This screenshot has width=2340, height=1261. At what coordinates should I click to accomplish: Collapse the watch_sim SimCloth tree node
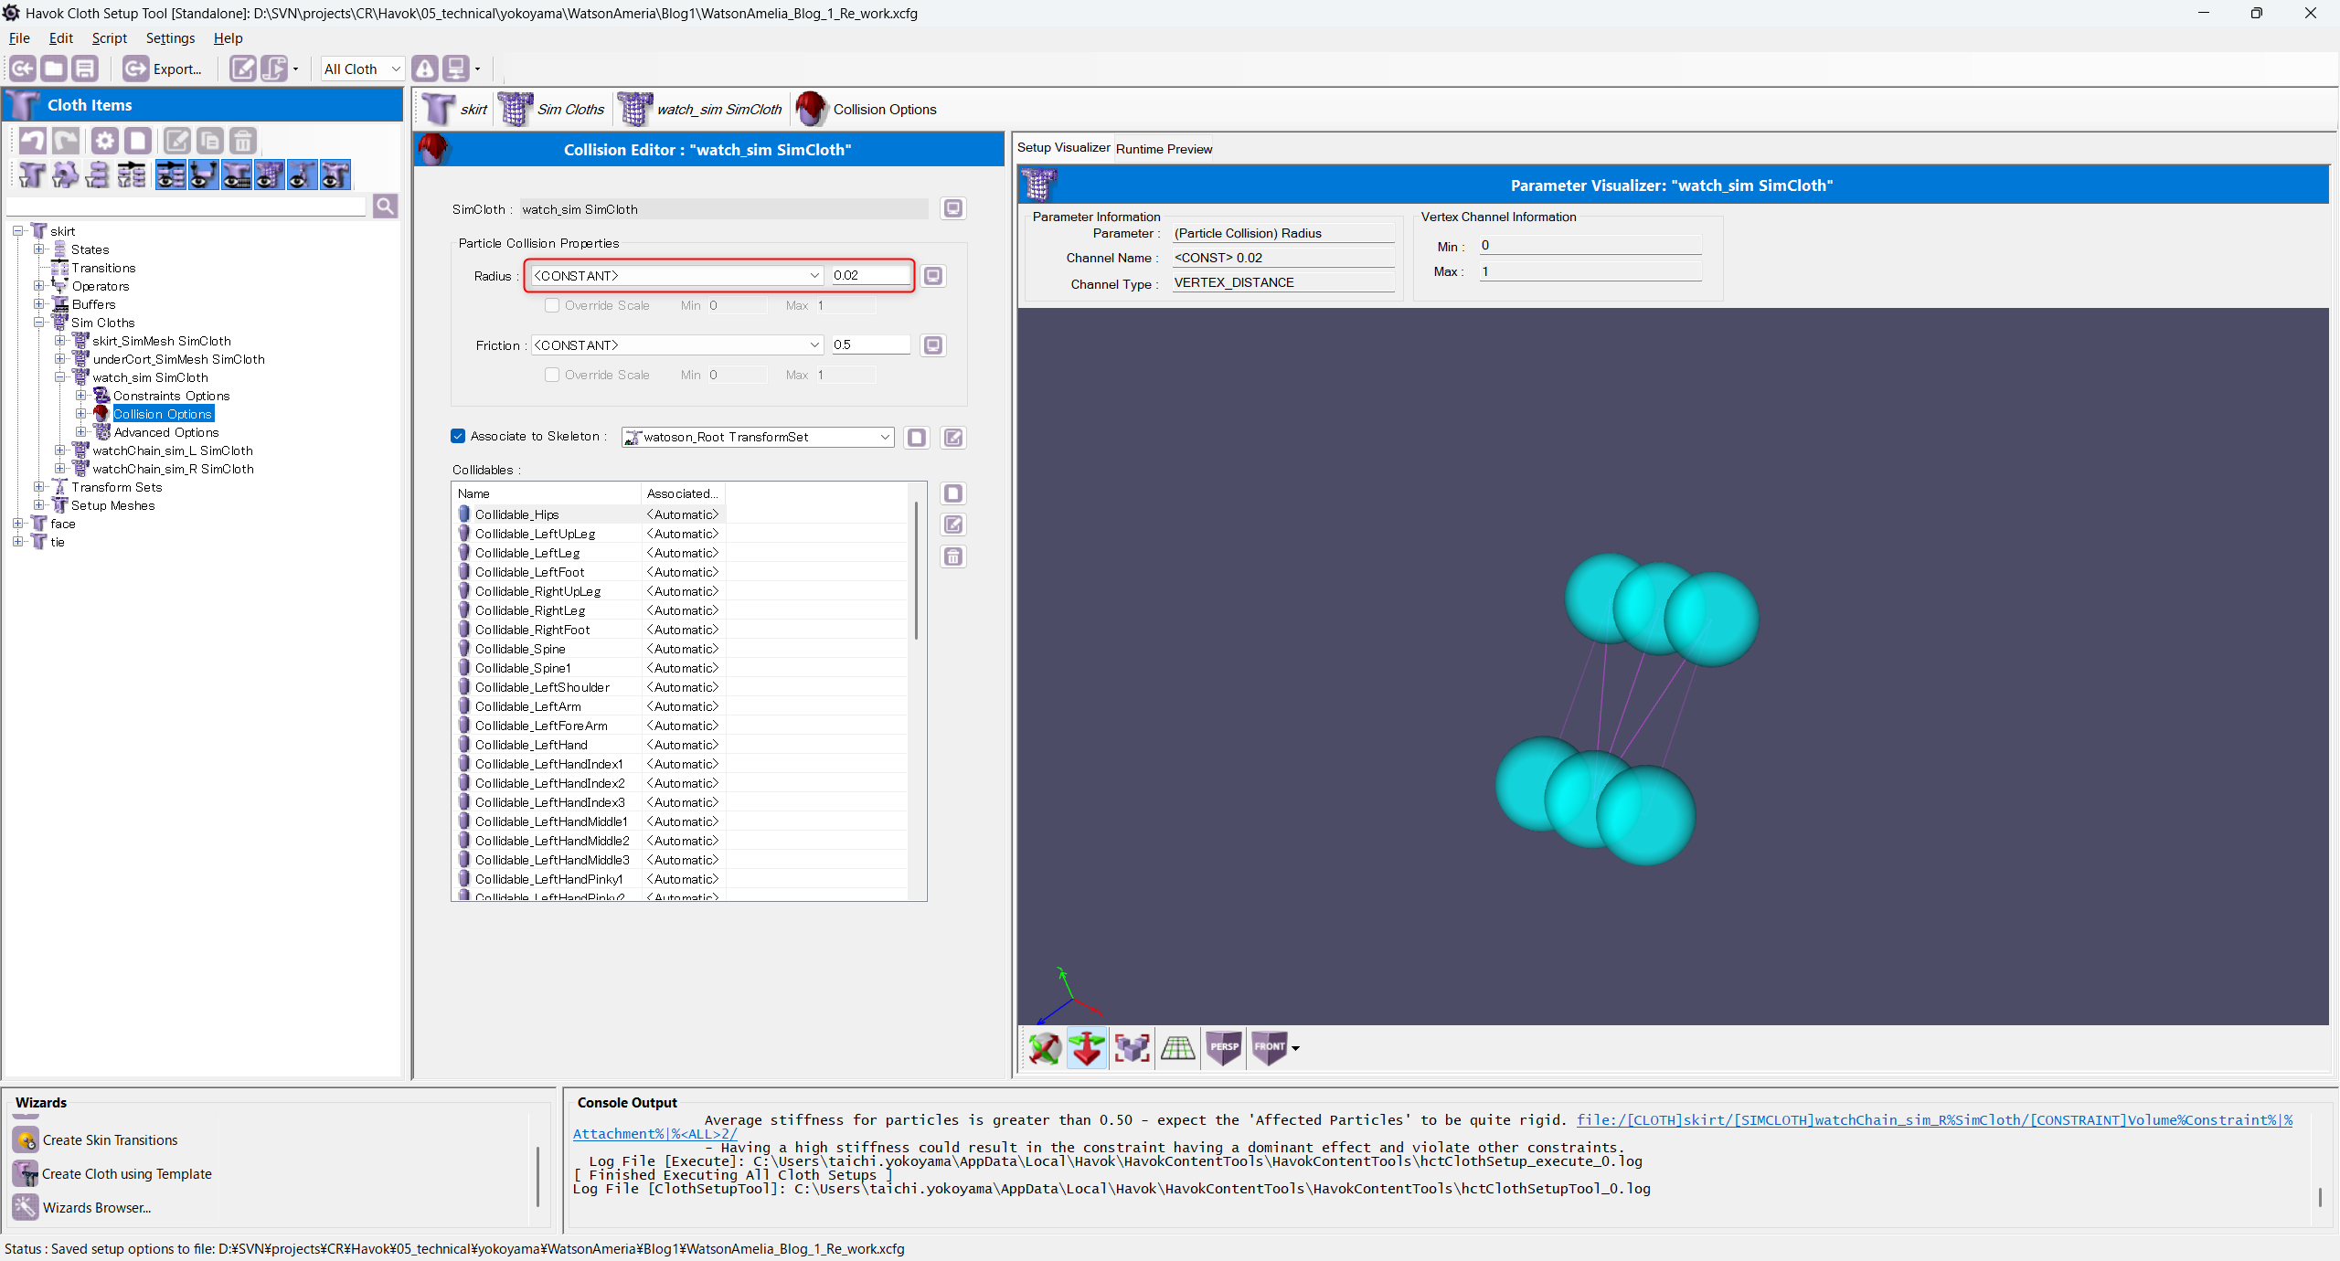pos(59,377)
